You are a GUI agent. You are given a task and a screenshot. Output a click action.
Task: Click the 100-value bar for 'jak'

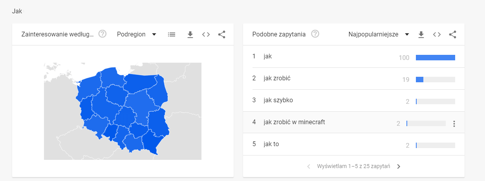pyautogui.click(x=435, y=58)
